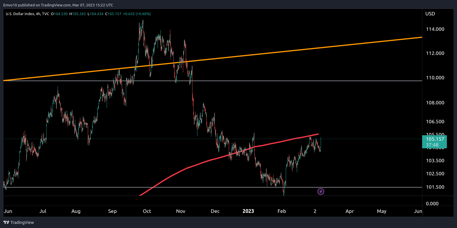457x228 pixels.
Task: Click the Jul label on the time axis
Action: point(43,211)
